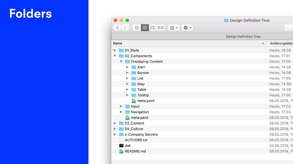293x164 pixels.
Task: Go back with the left chevron button
Action: [117, 28]
